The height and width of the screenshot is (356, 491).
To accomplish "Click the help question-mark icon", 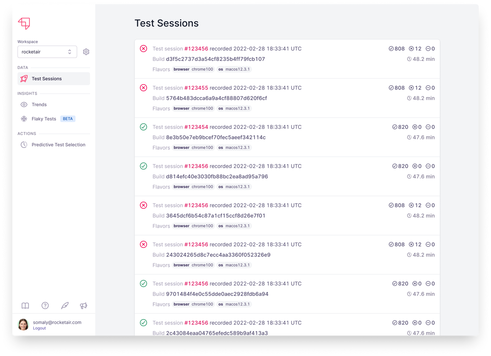I will (x=45, y=306).
